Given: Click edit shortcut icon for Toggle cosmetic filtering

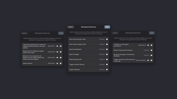Looking at the screenshot, I should 107,65.
